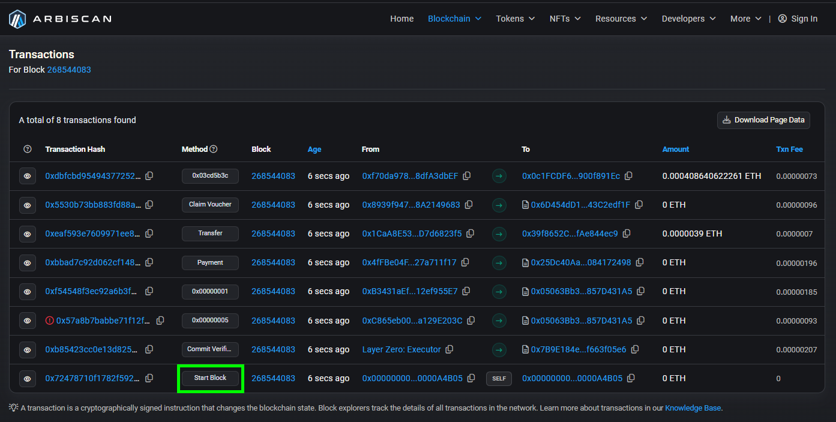Preview the Claim Voucher transaction with eye icon
This screenshot has width=836, height=422.
coord(28,205)
